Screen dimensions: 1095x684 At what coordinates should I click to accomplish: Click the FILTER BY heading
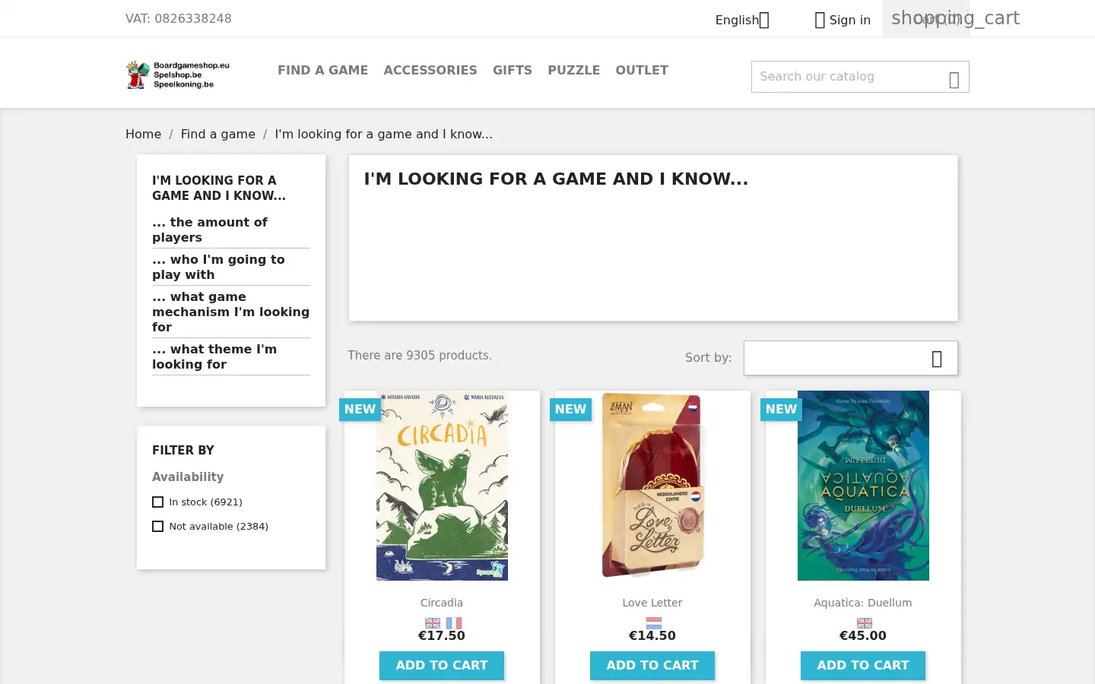tap(183, 450)
